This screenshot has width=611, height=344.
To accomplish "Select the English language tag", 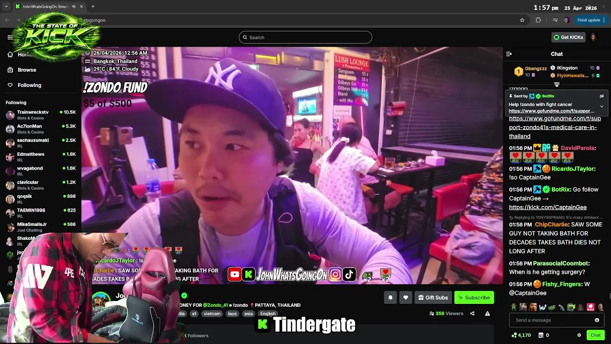I will (x=268, y=314).
